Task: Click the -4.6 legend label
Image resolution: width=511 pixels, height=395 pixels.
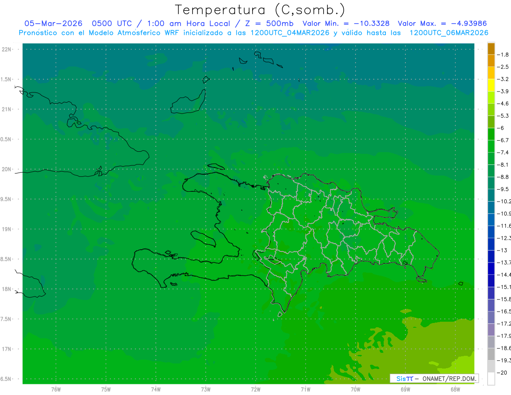Action: (503, 104)
